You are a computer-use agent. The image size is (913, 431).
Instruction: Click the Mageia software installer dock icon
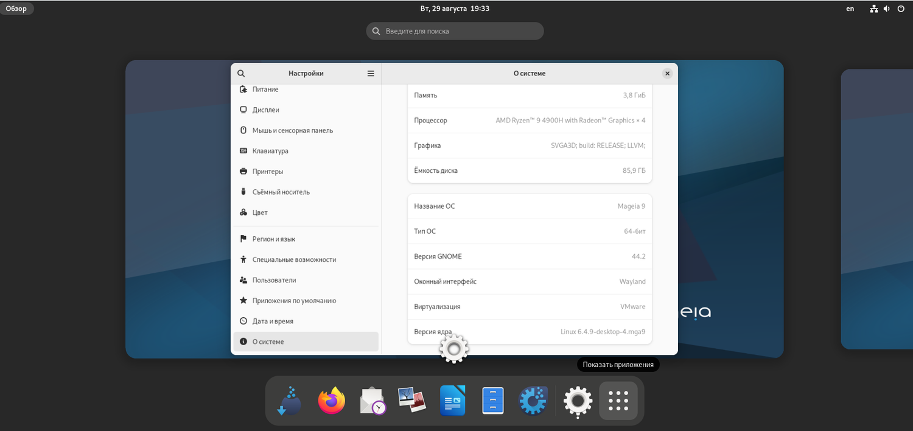click(289, 401)
